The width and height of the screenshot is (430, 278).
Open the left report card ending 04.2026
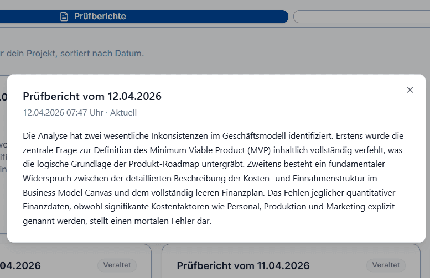(x=75, y=261)
